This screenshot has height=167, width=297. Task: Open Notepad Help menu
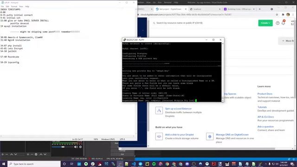pos(27,6)
